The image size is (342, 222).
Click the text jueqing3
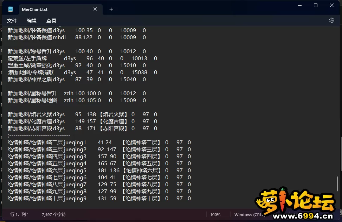[75, 157]
